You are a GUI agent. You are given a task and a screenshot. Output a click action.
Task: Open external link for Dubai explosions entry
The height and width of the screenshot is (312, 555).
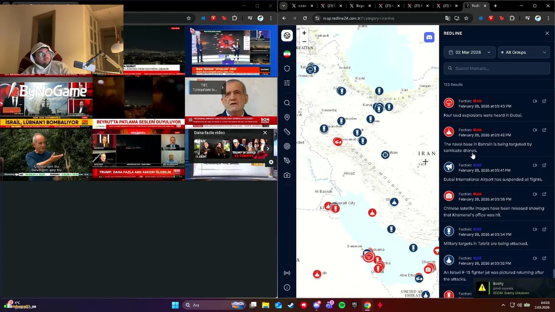[x=544, y=101]
